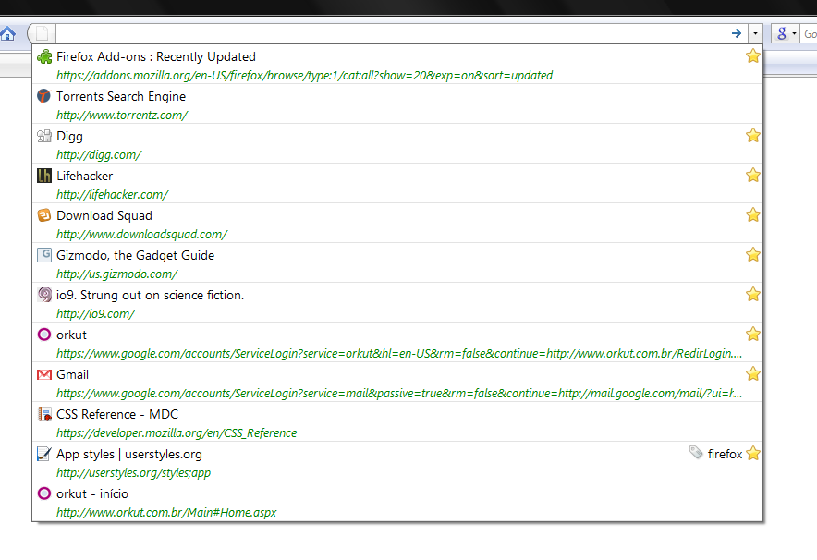Image resolution: width=817 pixels, height=560 pixels.
Task: Click the CSS Reference MDC favicon
Action: 44,414
